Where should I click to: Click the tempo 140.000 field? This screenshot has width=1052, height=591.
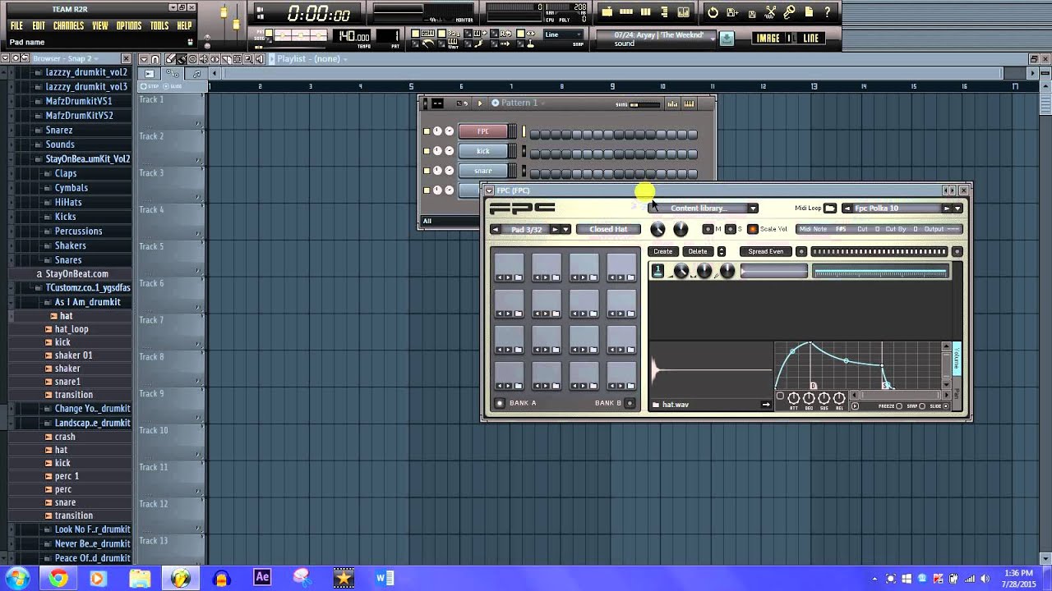353,37
